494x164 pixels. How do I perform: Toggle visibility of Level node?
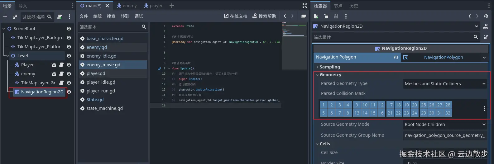(x=69, y=56)
